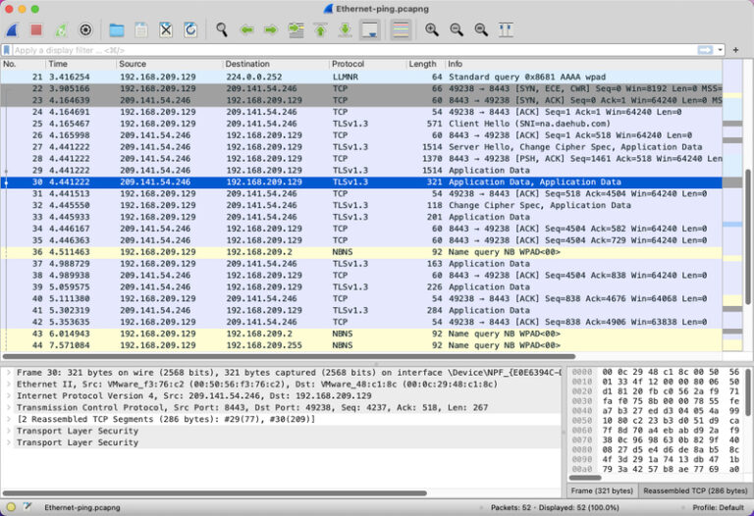Click the resize columns icon

pyautogui.click(x=506, y=30)
